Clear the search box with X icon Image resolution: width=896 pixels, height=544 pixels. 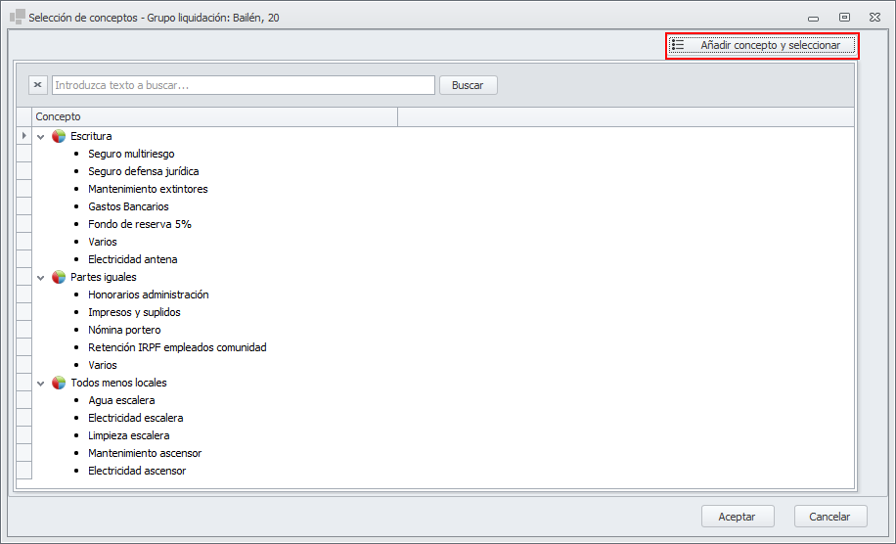38,85
